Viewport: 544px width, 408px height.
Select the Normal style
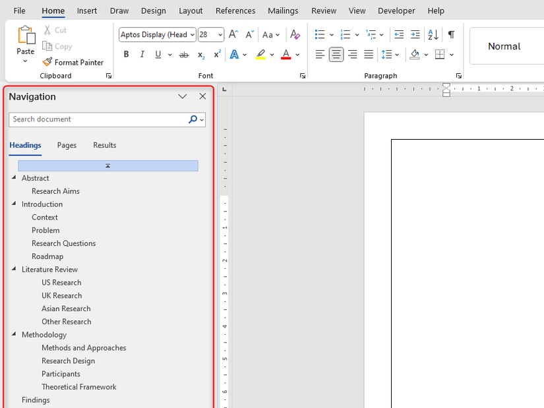click(x=504, y=46)
